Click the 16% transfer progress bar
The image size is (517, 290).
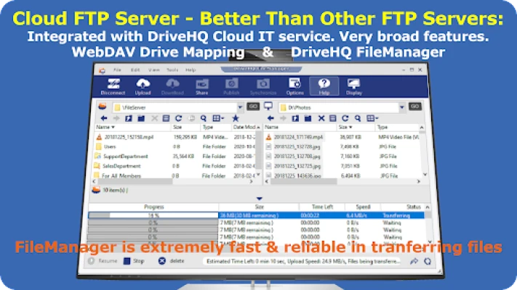[x=153, y=215]
